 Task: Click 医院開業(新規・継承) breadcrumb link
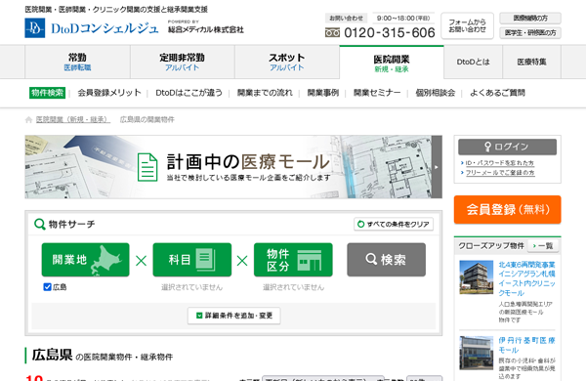click(73, 119)
